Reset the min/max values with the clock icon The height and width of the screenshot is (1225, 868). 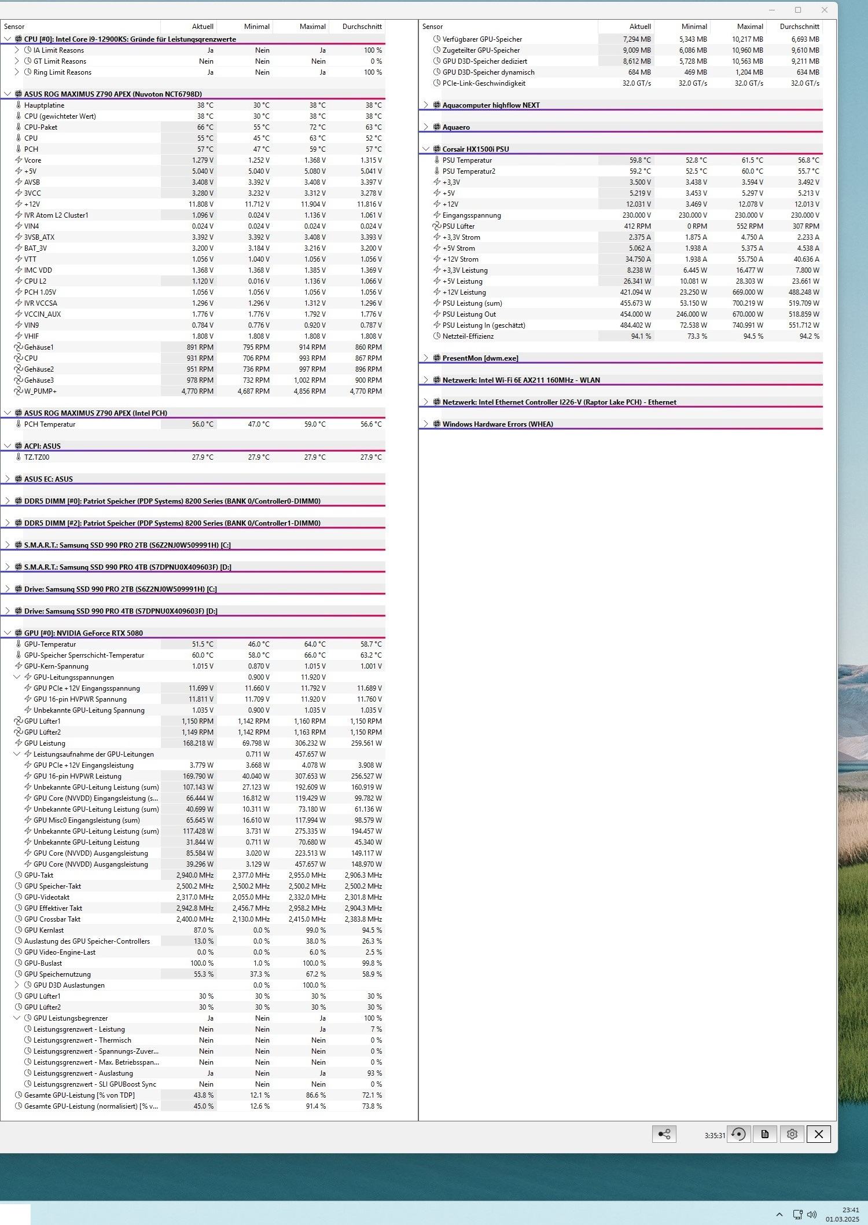point(738,1134)
